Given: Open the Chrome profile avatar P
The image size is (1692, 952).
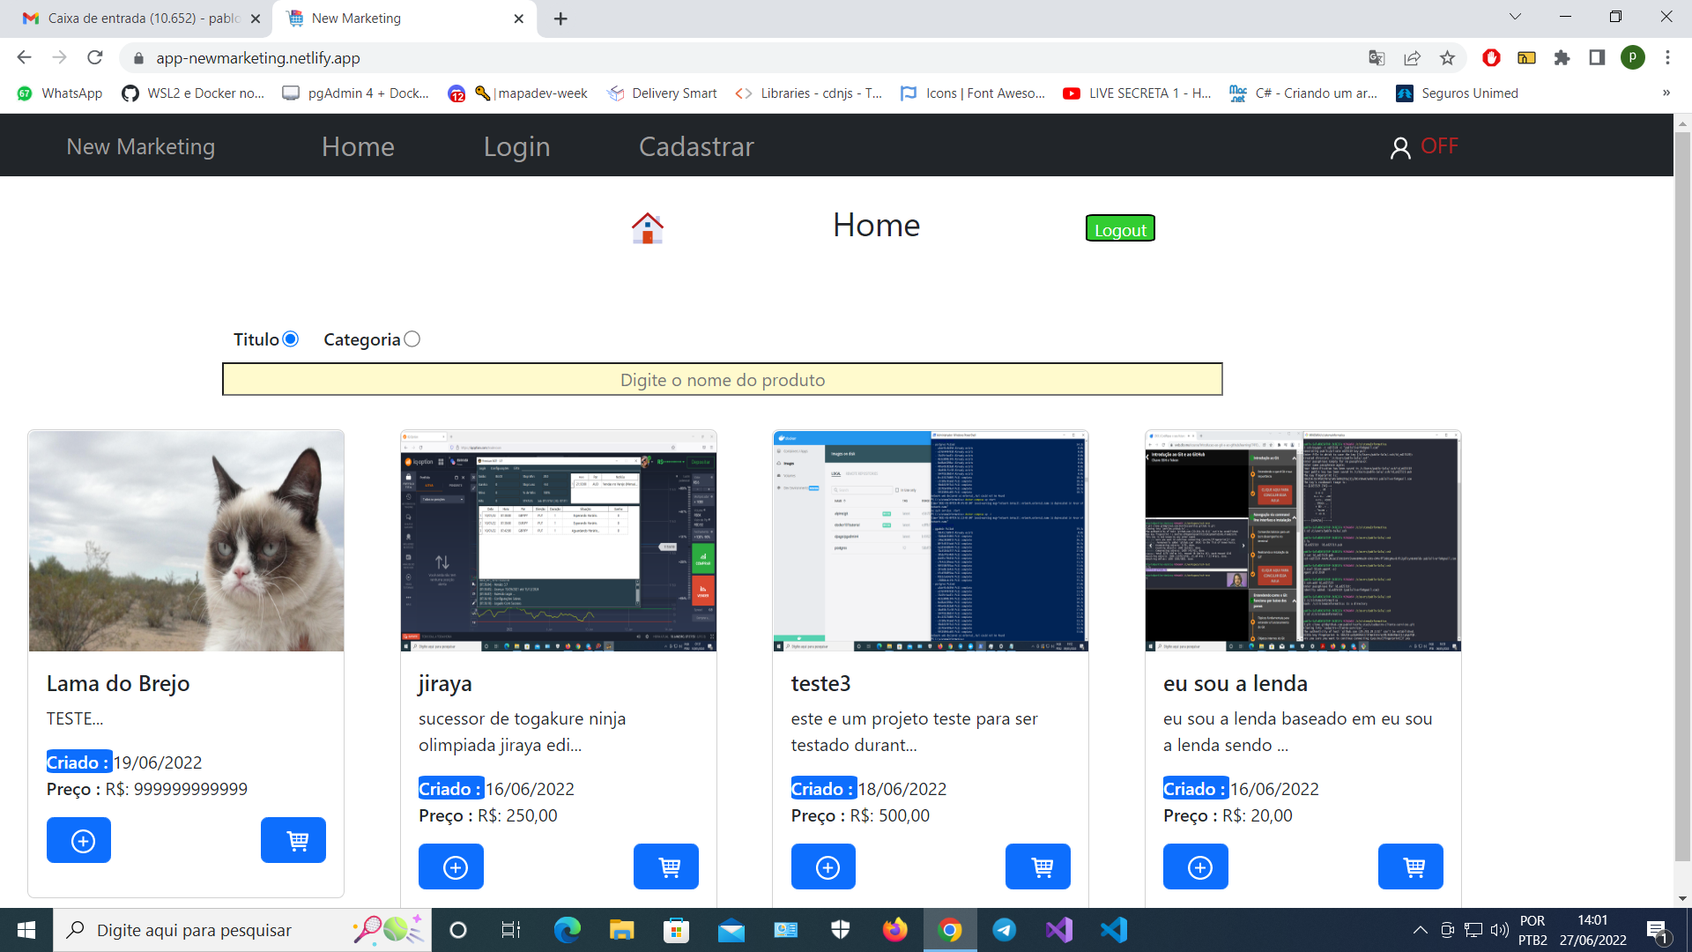Looking at the screenshot, I should point(1632,58).
